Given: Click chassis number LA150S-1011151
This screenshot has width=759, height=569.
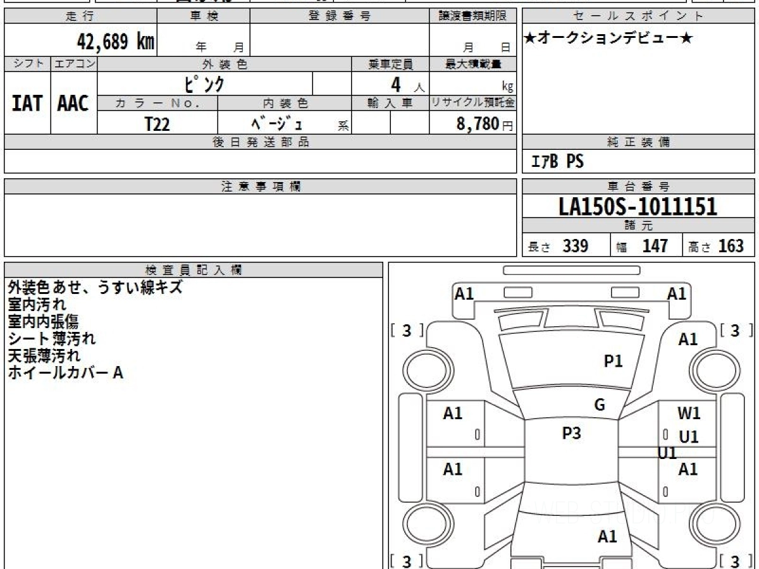Looking at the screenshot, I should (638, 206).
